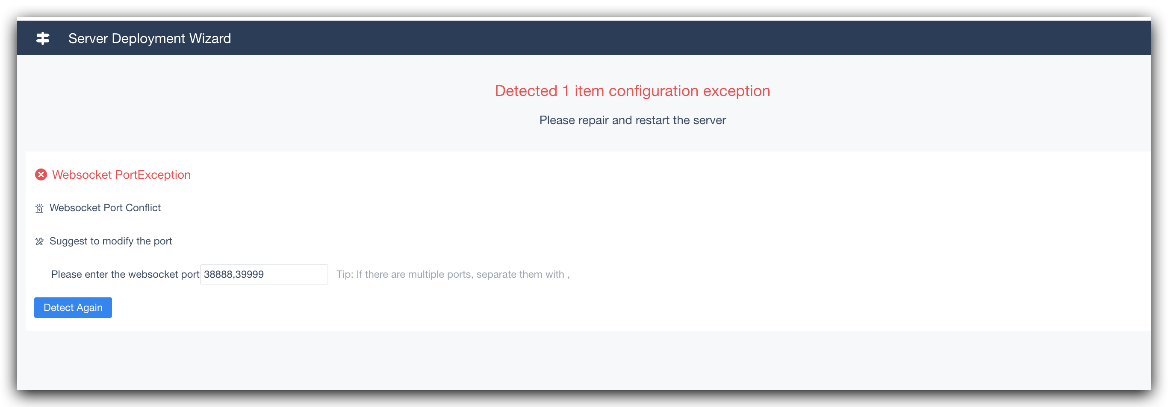The width and height of the screenshot is (1168, 407).
Task: Click the alarm icon beside Websocket Port Conflict
Action: coord(39,209)
